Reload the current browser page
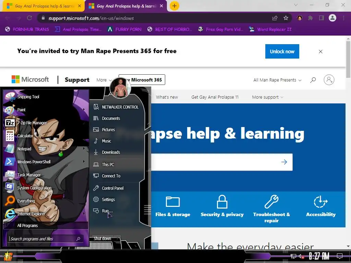 pyautogui.click(x=29, y=18)
